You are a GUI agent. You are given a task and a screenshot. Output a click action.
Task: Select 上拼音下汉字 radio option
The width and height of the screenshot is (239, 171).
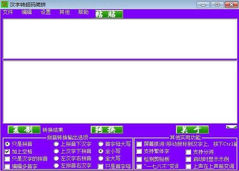[56, 144]
